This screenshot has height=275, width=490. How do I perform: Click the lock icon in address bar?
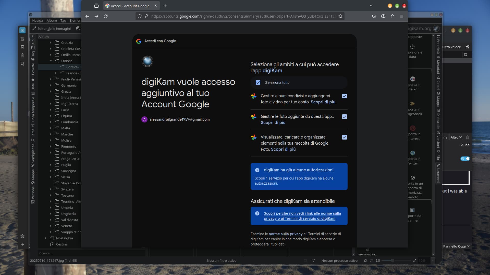[147, 16]
